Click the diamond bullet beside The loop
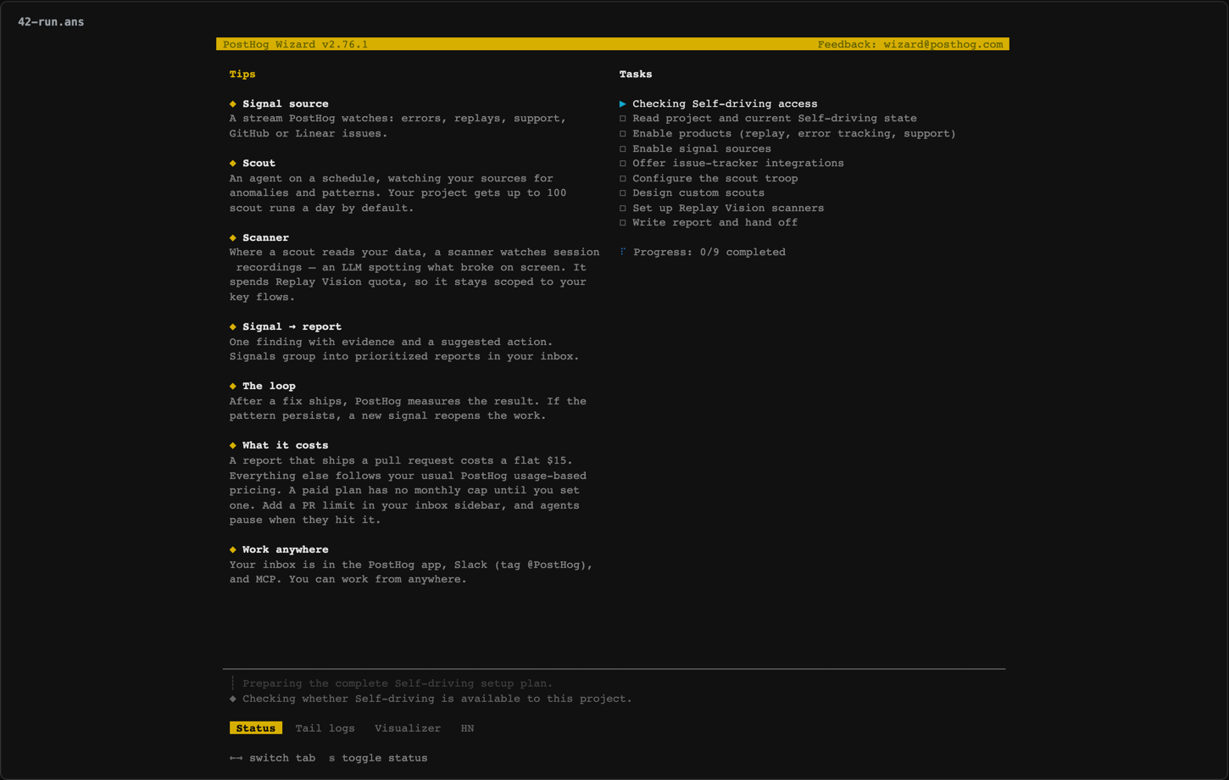The width and height of the screenshot is (1229, 780). point(233,386)
